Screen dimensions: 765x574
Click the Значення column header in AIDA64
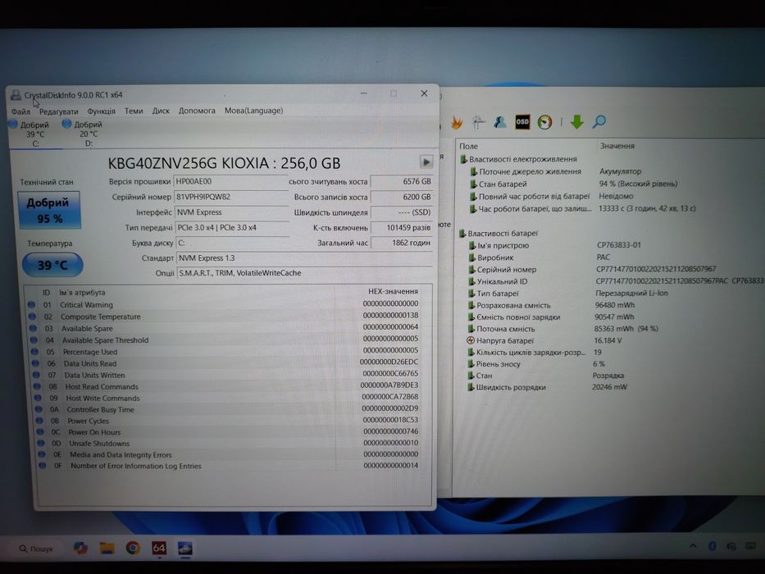pos(617,146)
